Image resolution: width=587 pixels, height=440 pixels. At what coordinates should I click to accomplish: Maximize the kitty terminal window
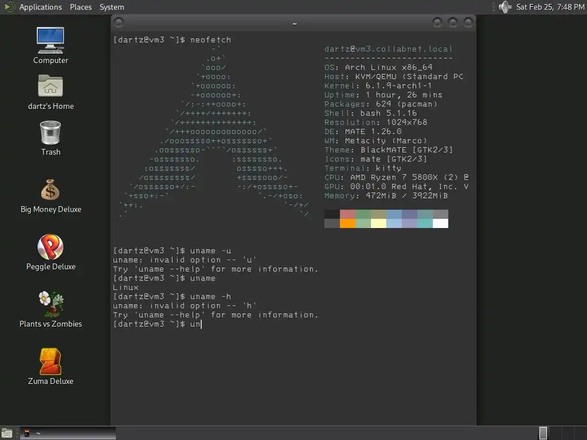[453, 22]
